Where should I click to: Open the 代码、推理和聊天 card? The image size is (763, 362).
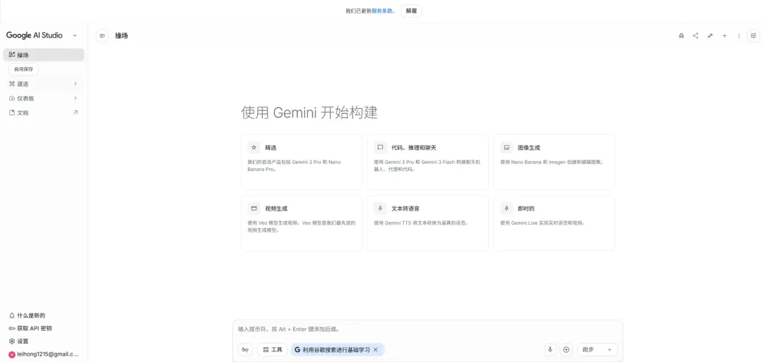pos(427,162)
